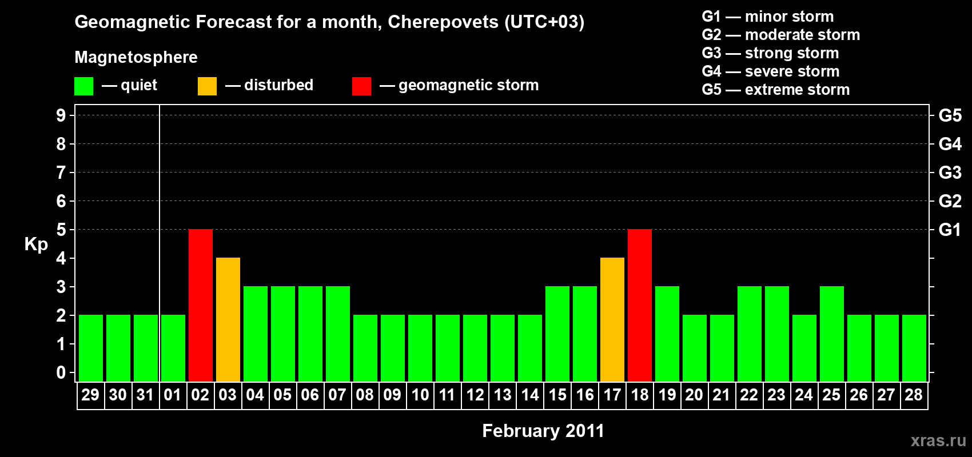Select the red bar for February 02
Viewport: 972px width, 457px height.
(x=201, y=306)
